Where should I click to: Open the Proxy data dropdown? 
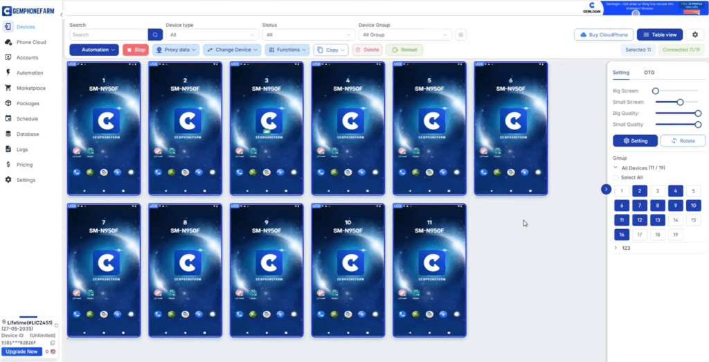pyautogui.click(x=176, y=50)
